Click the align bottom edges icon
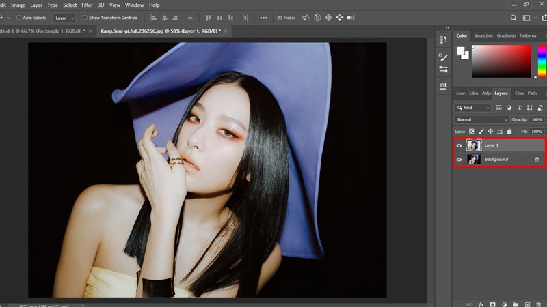The height and width of the screenshot is (307, 547). (230, 18)
